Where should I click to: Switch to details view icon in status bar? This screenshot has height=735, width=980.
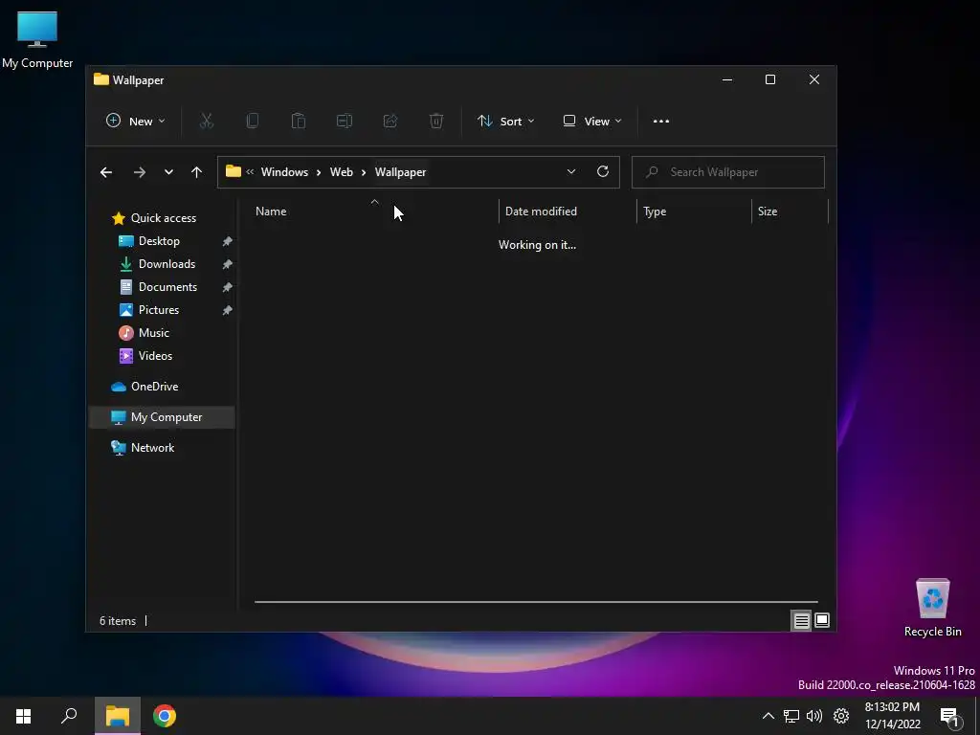click(x=801, y=620)
